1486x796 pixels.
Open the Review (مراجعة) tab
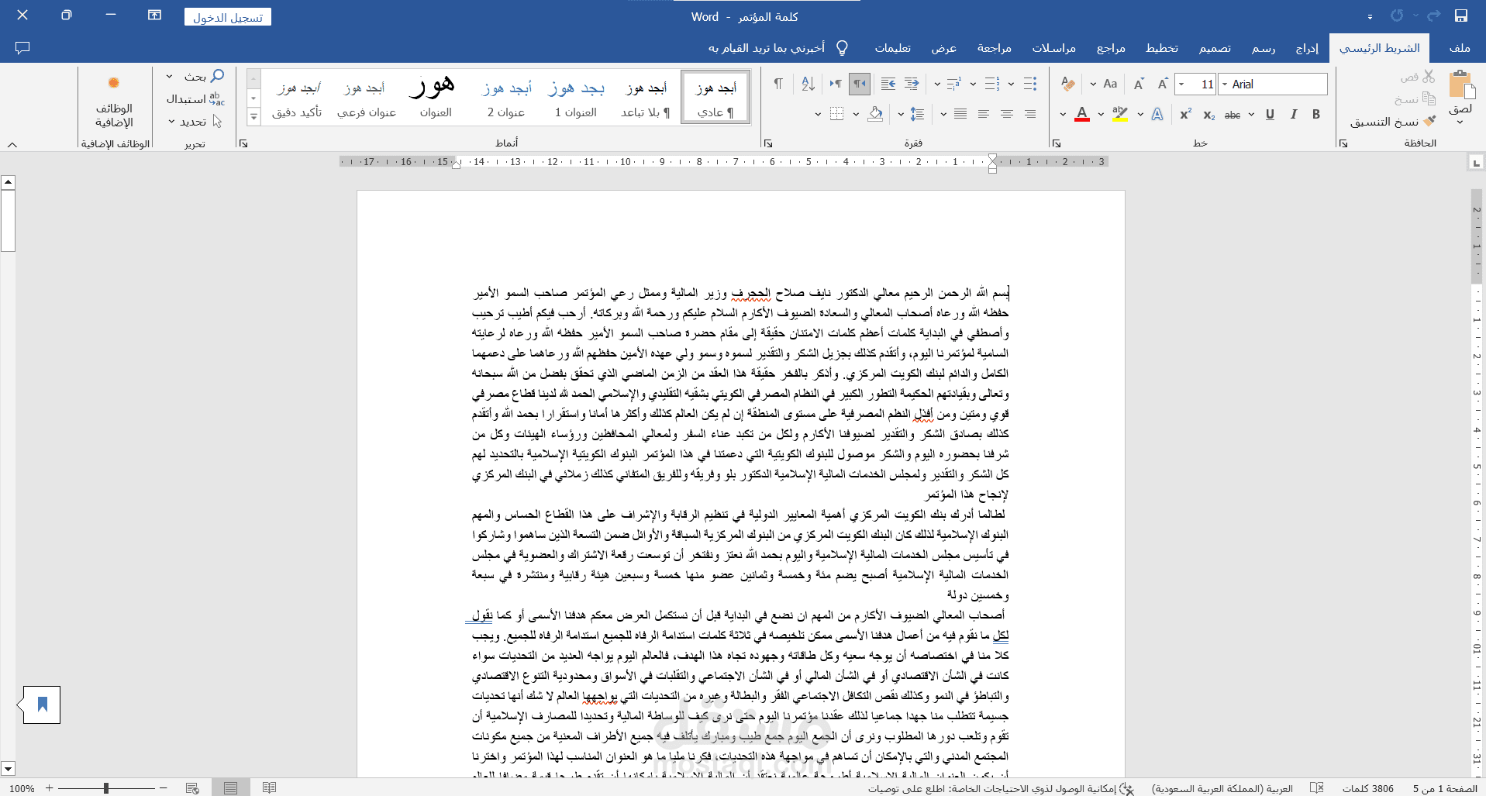coord(994,48)
